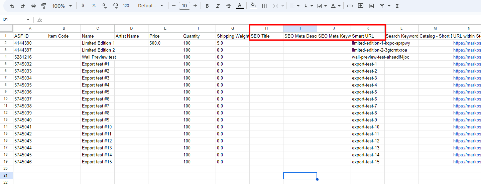Decrease font size with minus button
This screenshot has height=184, width=481.
pyautogui.click(x=173, y=6)
